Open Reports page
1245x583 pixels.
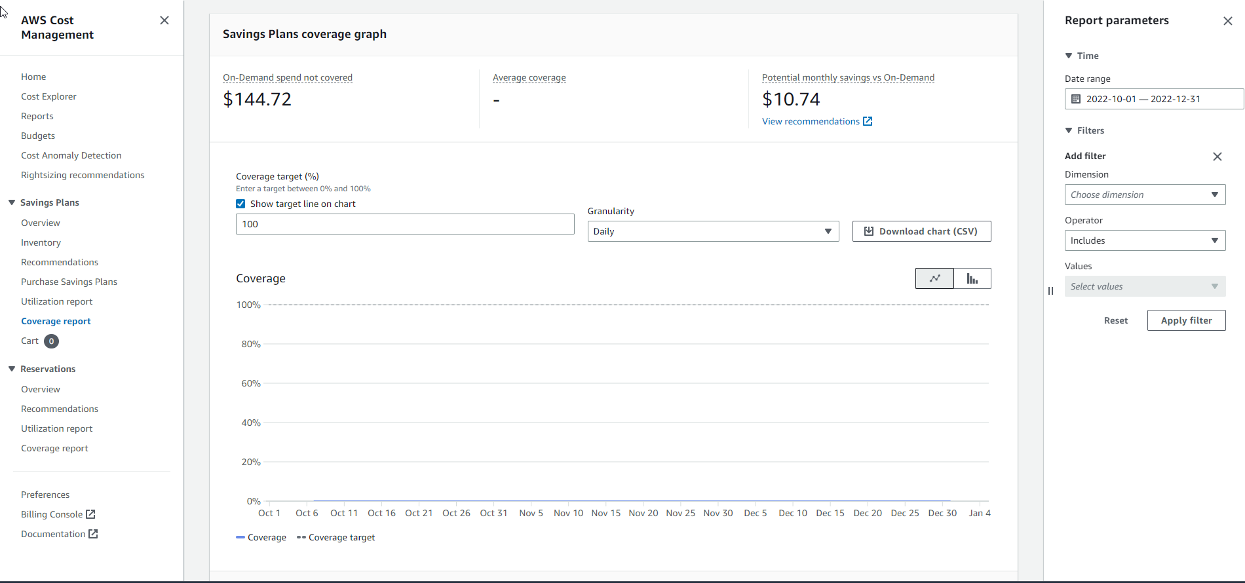tap(37, 116)
